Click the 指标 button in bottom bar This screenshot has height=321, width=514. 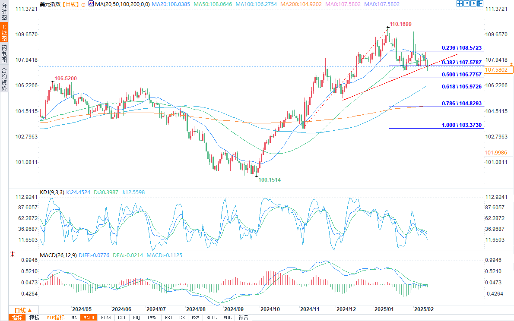click(x=17, y=318)
